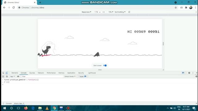Click the address bar showing chrome://dino

pos(96,7)
